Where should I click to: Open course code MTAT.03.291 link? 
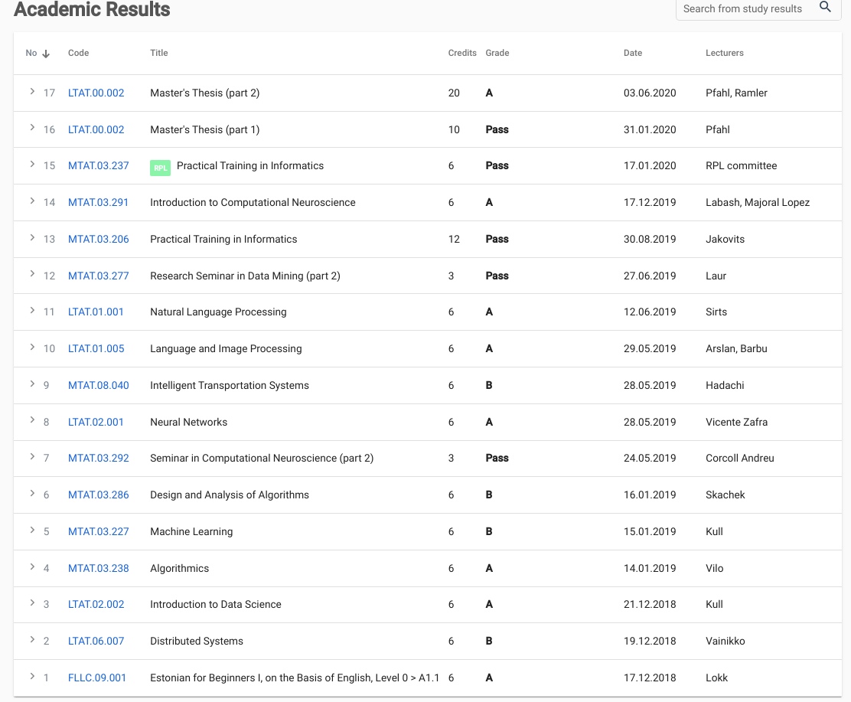98,203
